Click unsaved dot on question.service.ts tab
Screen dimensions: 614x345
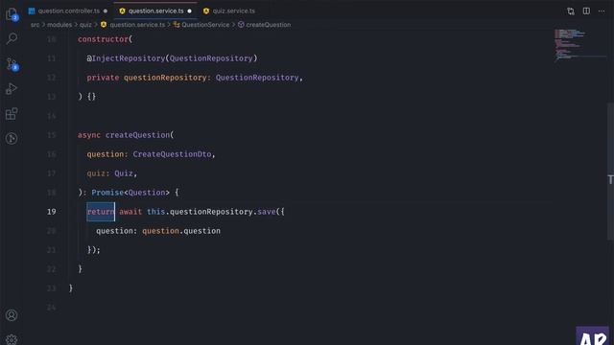click(x=190, y=11)
